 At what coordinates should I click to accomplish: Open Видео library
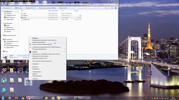(x=8, y=25)
